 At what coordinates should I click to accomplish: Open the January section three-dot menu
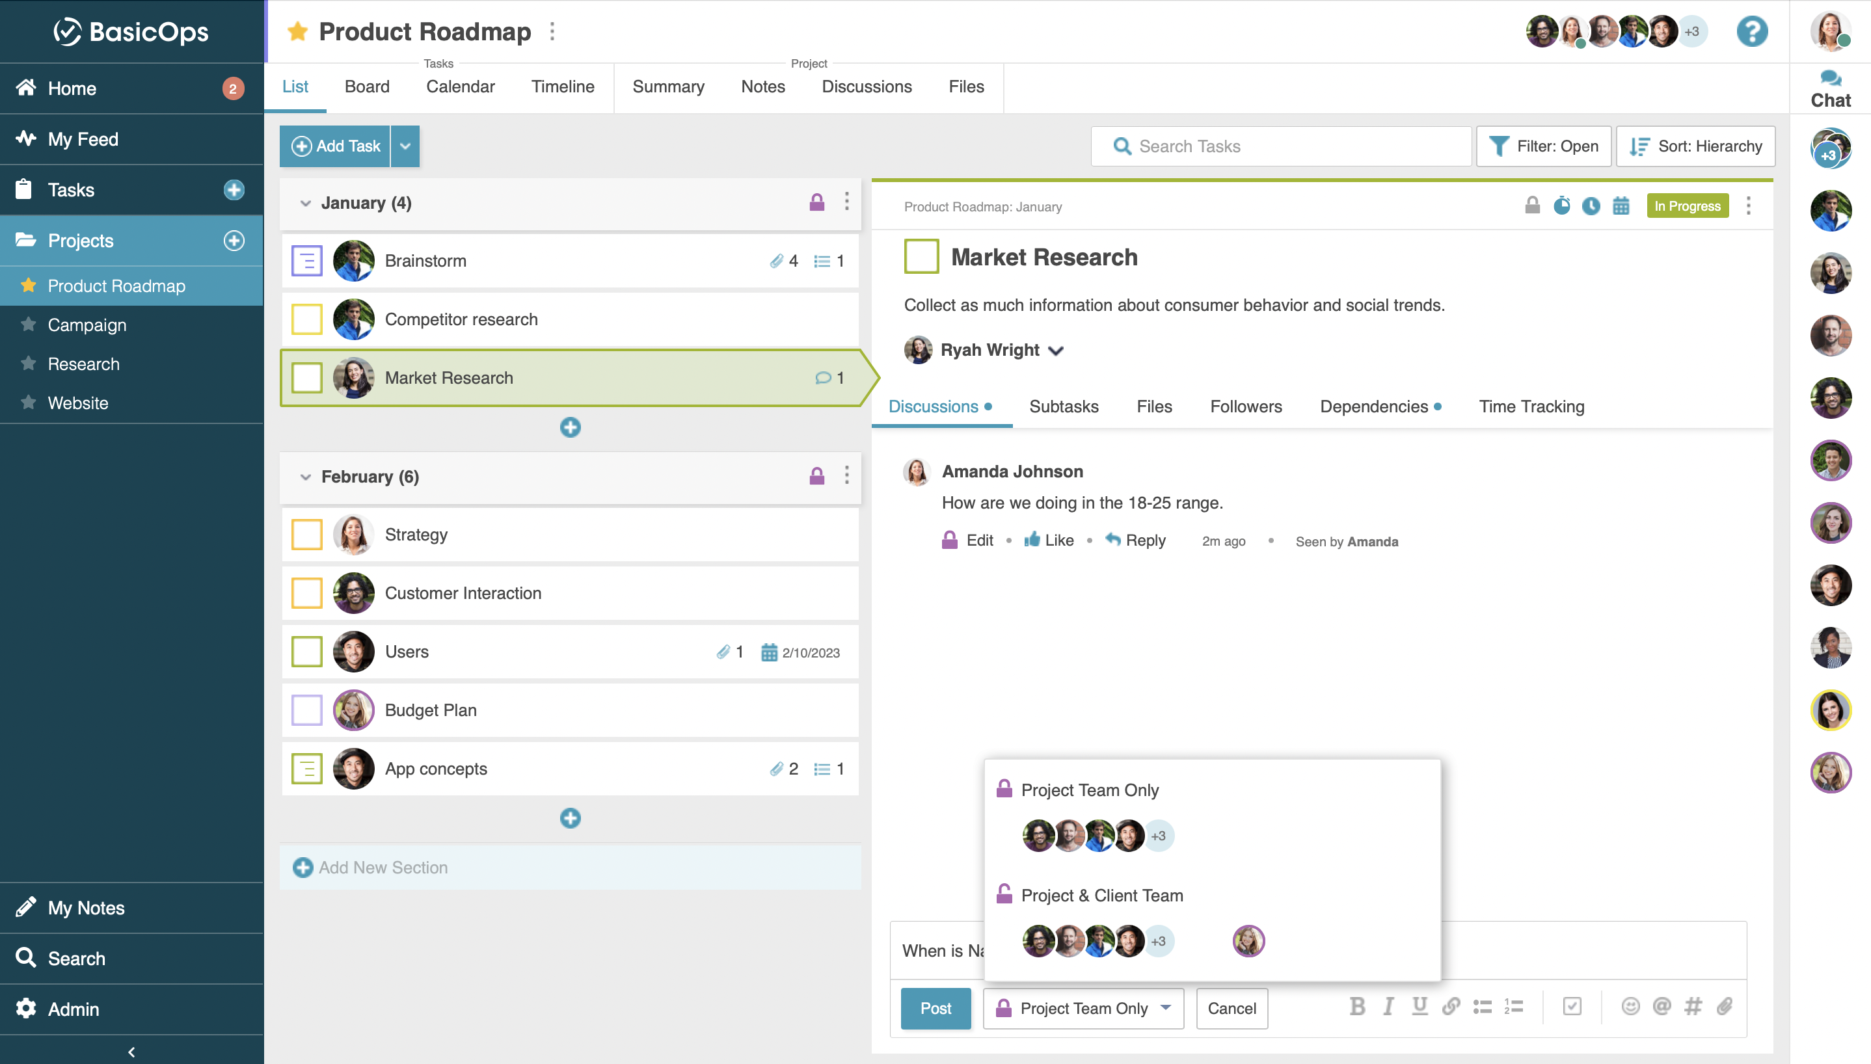846,202
